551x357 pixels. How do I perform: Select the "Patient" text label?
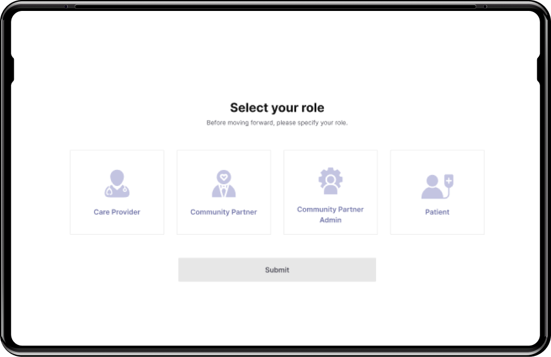437,212
